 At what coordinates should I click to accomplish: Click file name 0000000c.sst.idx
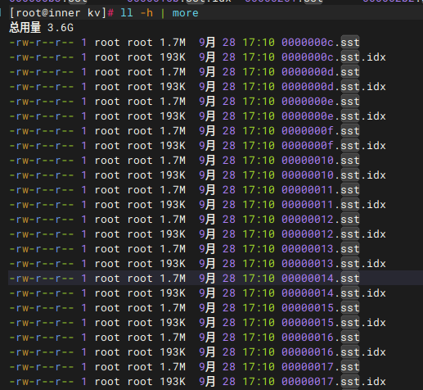pyautogui.click(x=334, y=57)
